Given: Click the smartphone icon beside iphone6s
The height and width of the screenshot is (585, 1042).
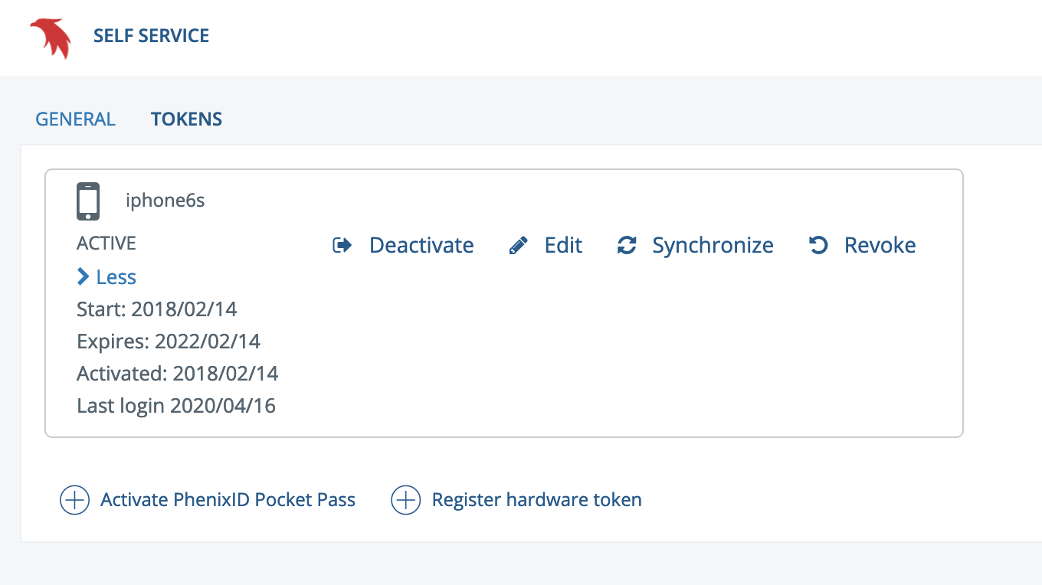Looking at the screenshot, I should pyautogui.click(x=88, y=201).
